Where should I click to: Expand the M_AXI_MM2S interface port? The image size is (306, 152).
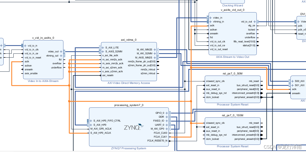(x=155, y=50)
